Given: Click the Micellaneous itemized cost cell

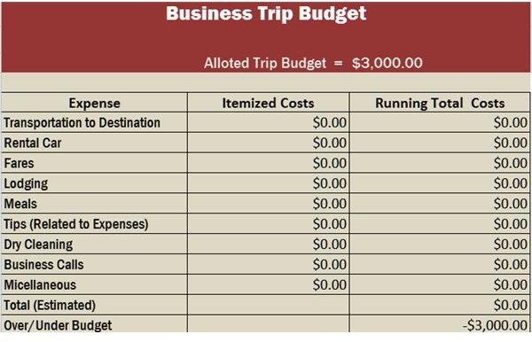Looking at the screenshot, I should [x=268, y=284].
